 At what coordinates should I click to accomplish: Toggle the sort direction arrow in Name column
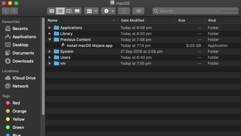pos(114,20)
